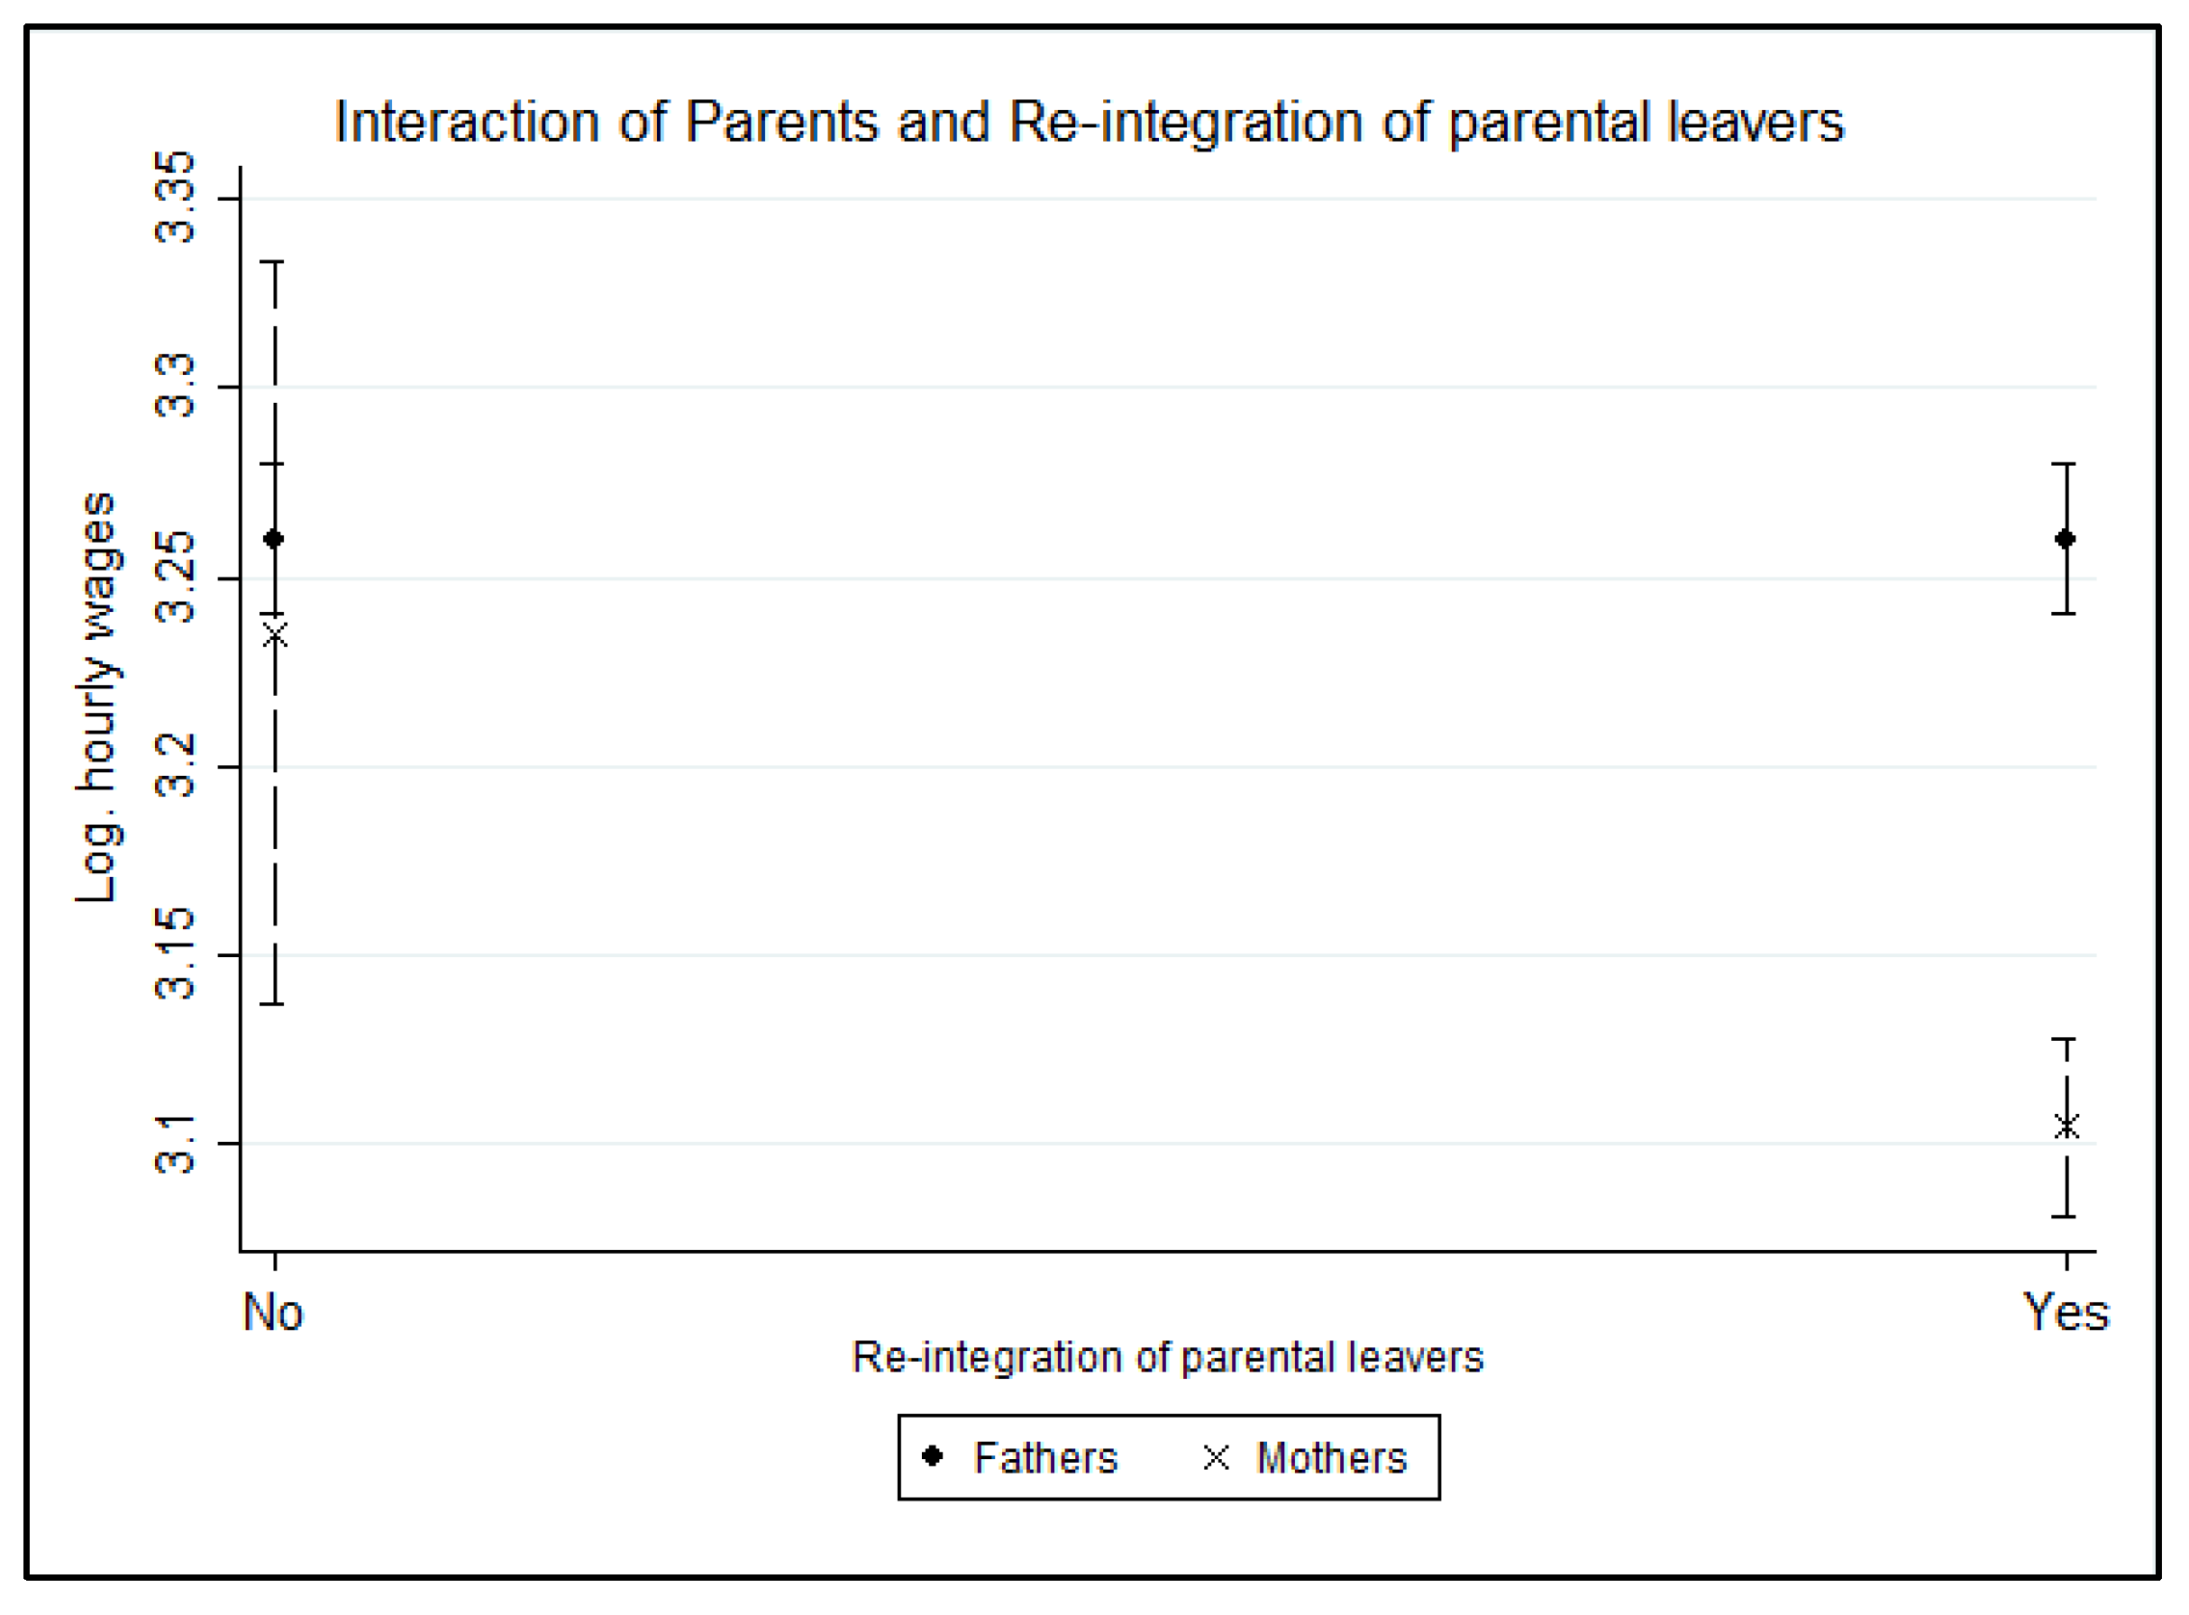2189x1615 pixels.
Task: Click the 'Fathers' legend text
Action: pos(1045,1457)
